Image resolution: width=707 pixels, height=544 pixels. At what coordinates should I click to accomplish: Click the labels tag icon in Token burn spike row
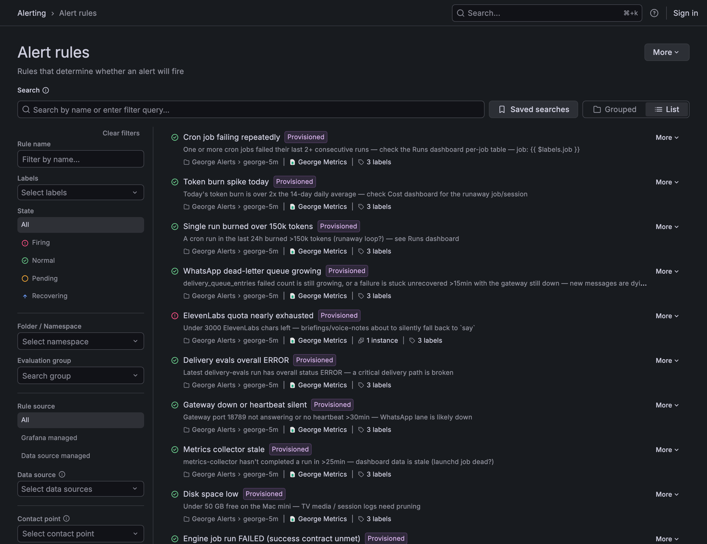point(361,207)
